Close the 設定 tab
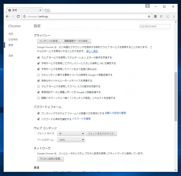The width and height of the screenshot is (181, 176). (x=40, y=10)
